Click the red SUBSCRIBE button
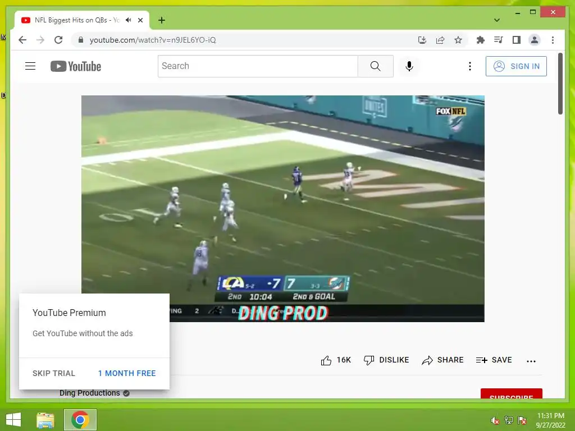Screen dimensions: 575x431 (511, 393)
